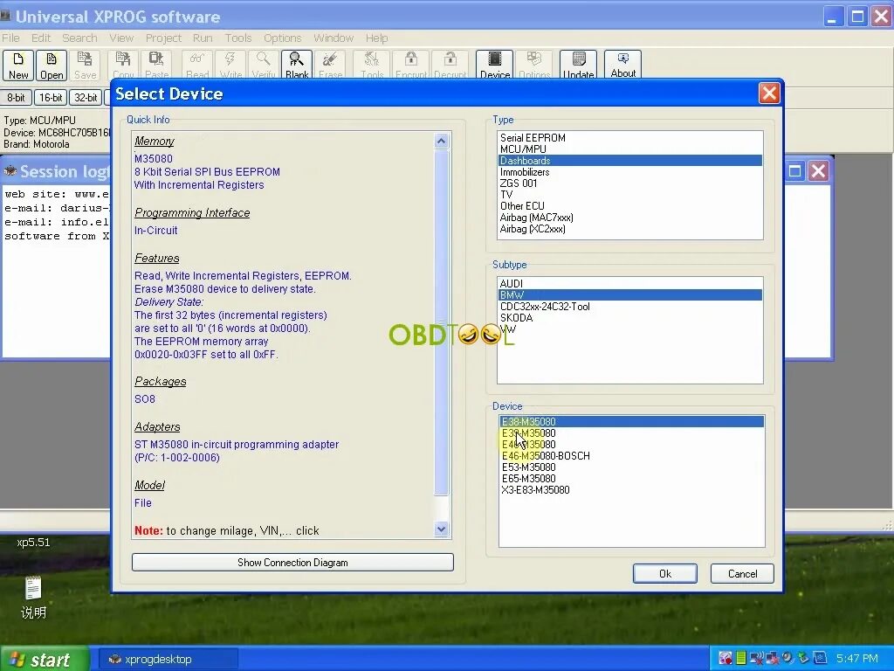Viewport: 894px width, 671px height.
Task: Select Immobilizers in Type list
Action: click(x=630, y=172)
